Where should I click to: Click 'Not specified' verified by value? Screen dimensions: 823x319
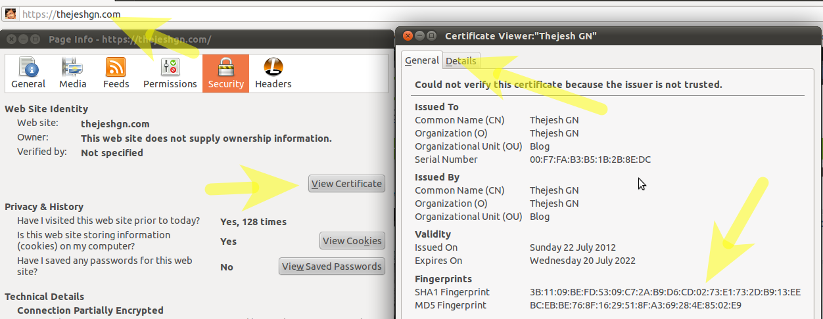point(112,153)
